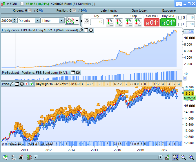This screenshot has width=196, height=162.
Task: Detach Price panel with window icon
Action: (17, 84)
